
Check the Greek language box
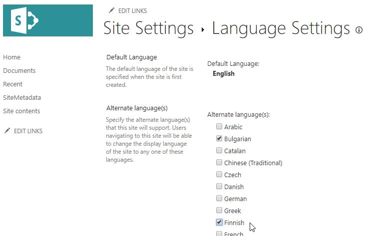[x=219, y=211]
